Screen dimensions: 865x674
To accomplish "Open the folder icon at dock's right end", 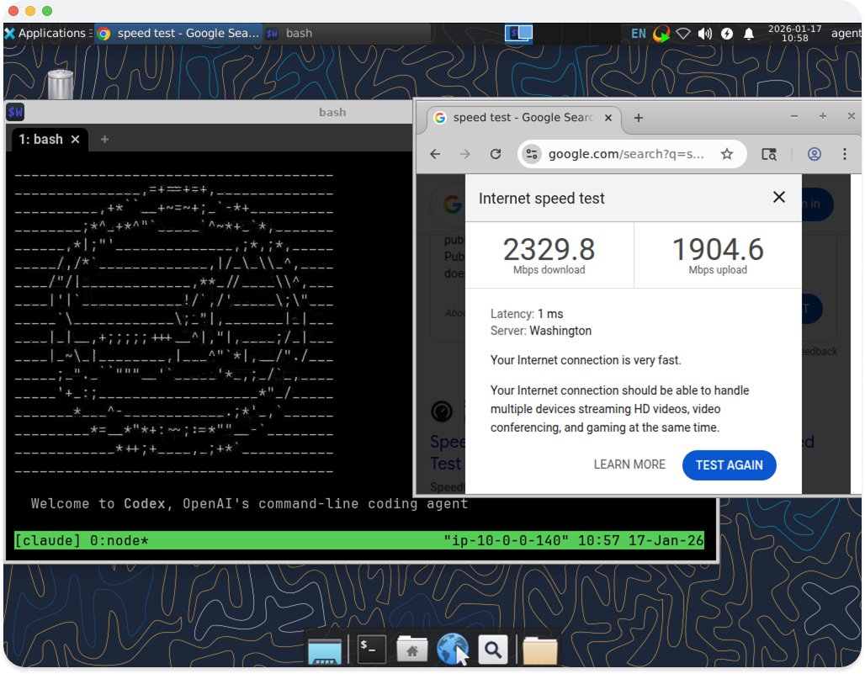I will tap(539, 650).
